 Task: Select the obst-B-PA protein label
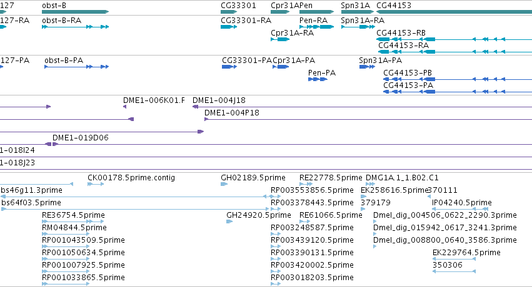64,61
